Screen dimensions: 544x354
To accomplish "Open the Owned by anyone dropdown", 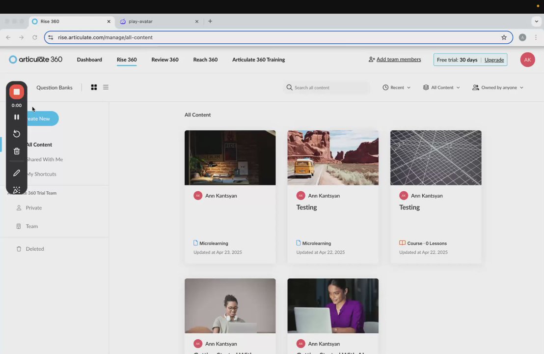I will click(497, 88).
